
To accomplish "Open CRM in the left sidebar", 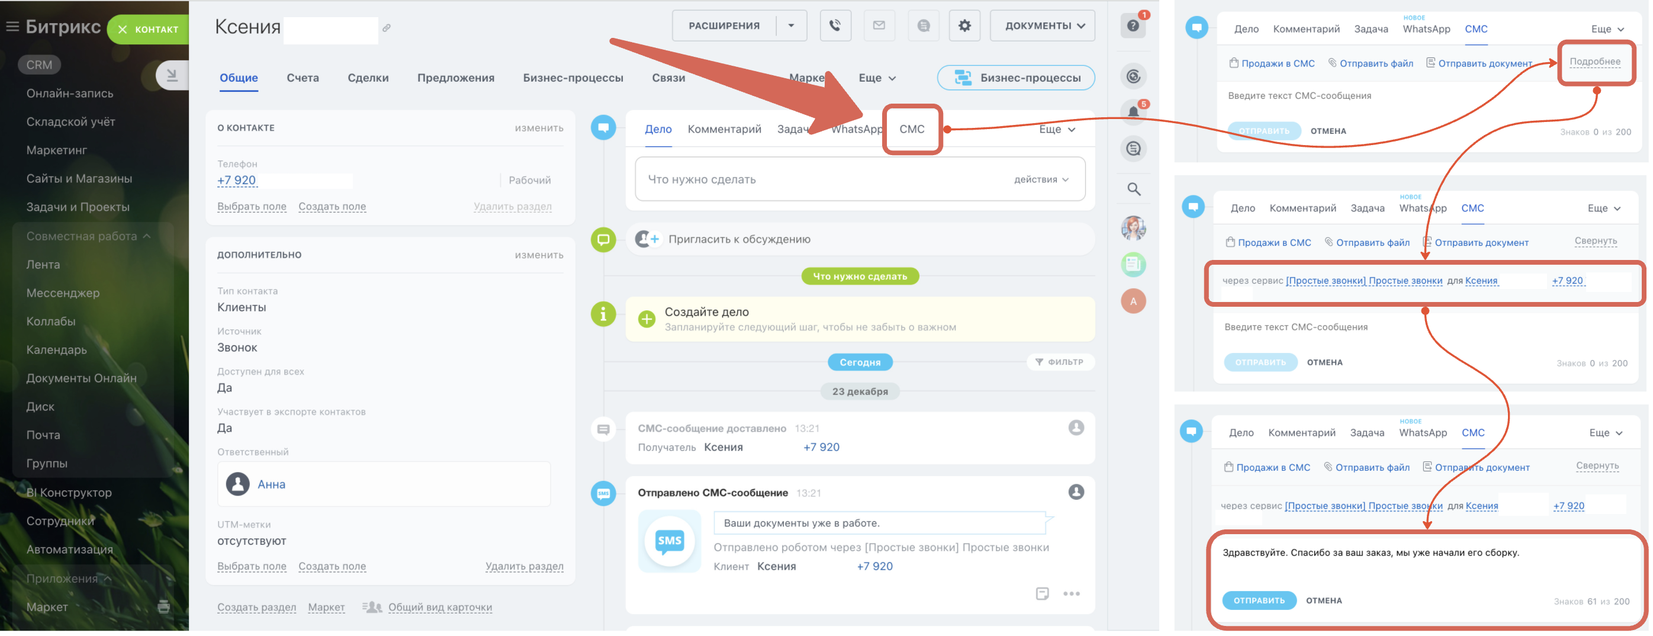I will [x=39, y=65].
